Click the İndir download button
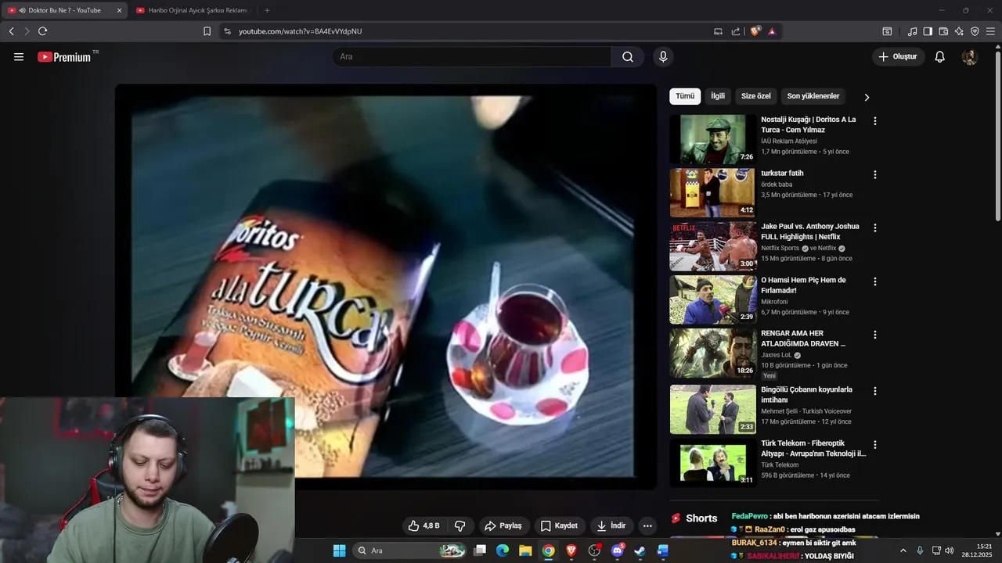 (611, 526)
